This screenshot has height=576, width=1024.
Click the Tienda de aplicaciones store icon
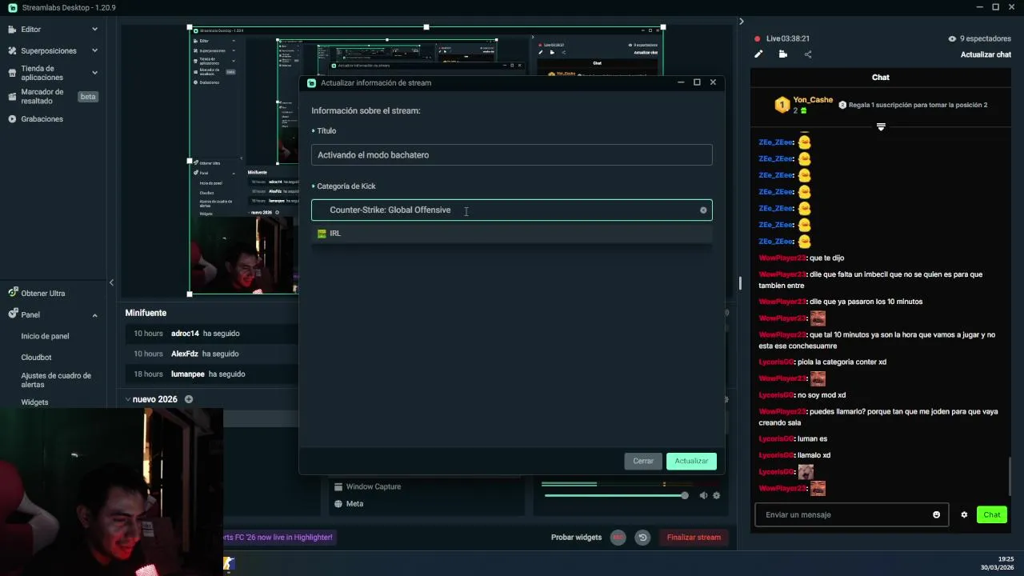(x=12, y=73)
